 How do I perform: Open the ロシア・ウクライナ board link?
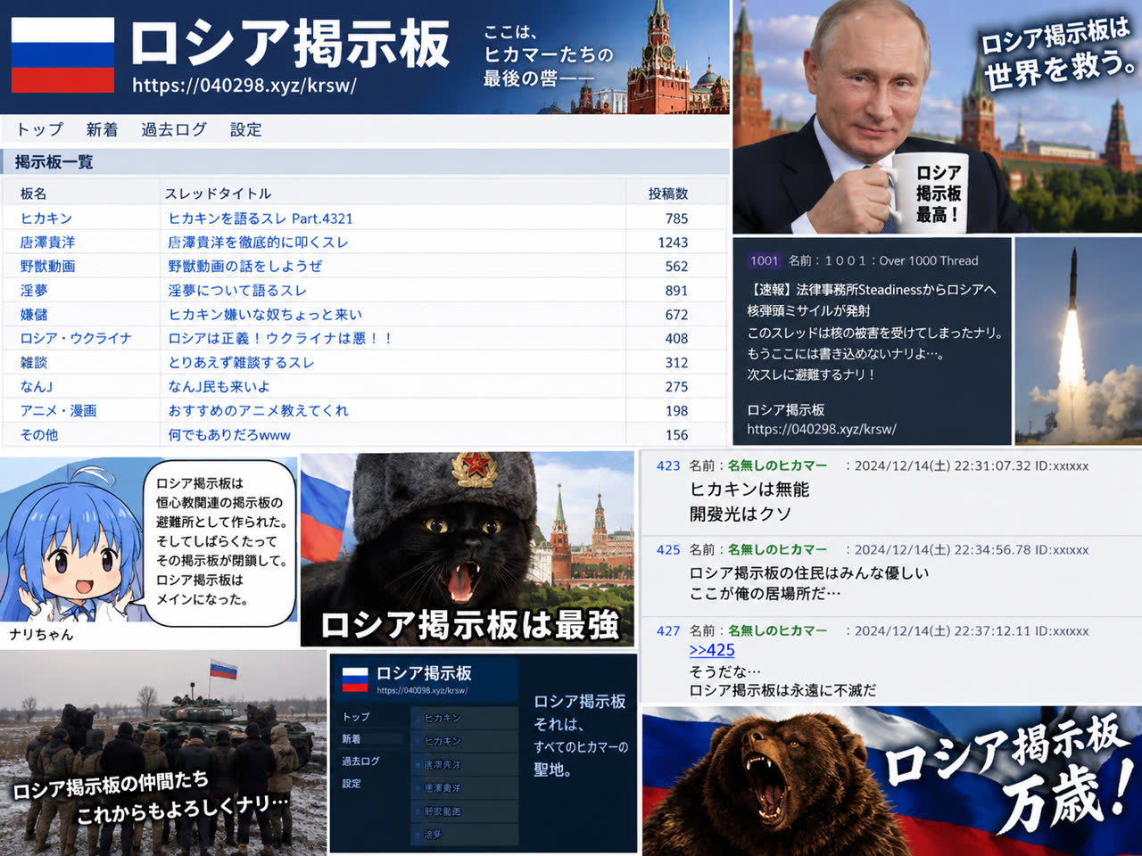(76, 339)
